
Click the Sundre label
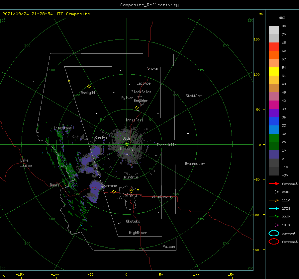101,138
